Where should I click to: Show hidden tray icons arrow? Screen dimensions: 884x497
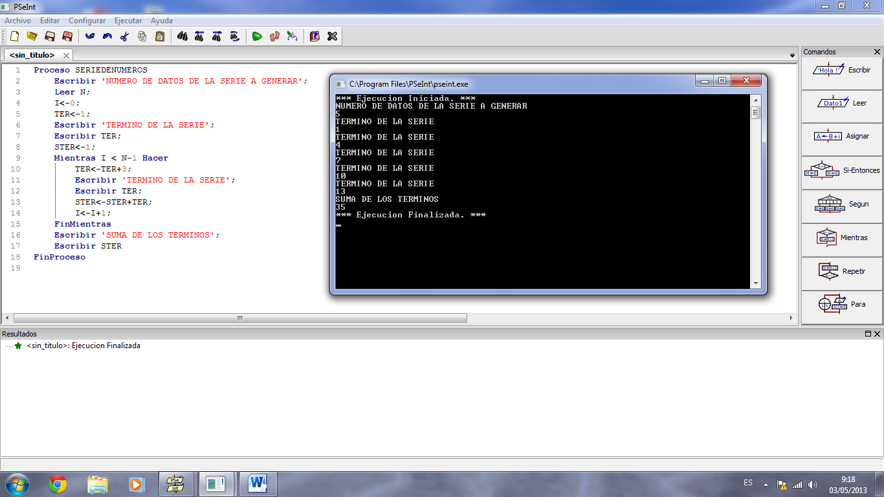[x=766, y=484]
